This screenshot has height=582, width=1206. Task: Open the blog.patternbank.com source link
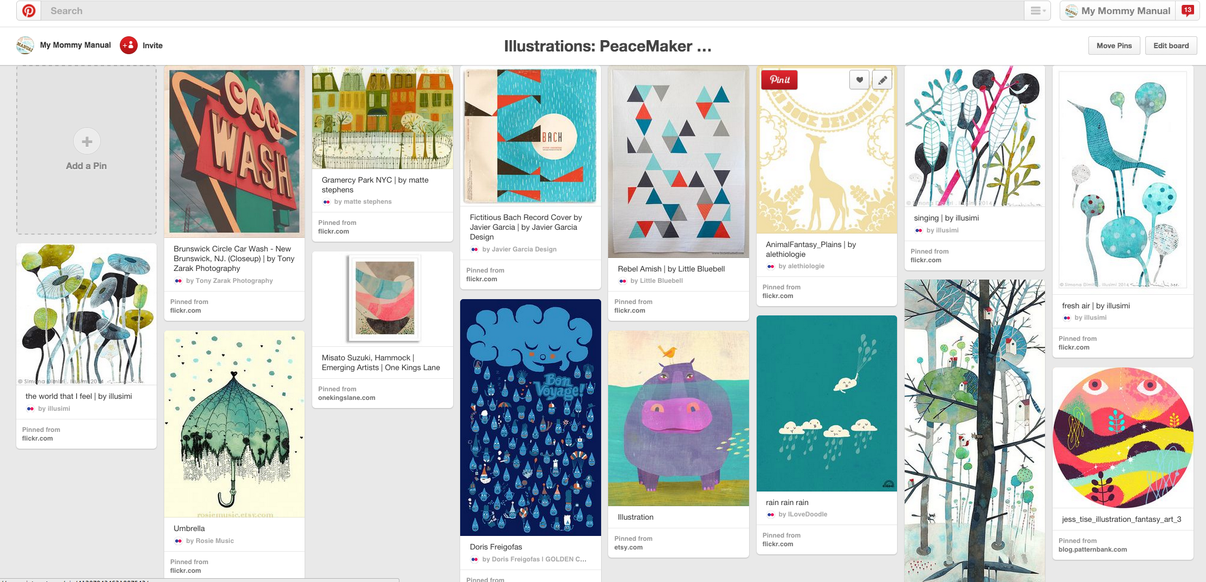click(x=1092, y=549)
